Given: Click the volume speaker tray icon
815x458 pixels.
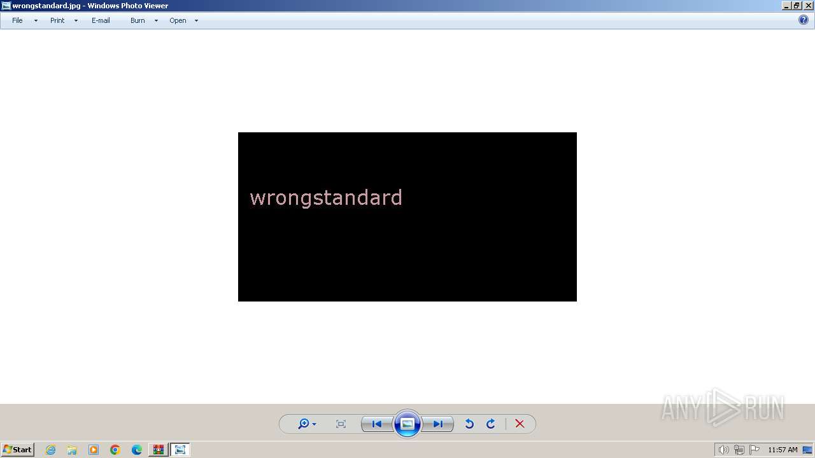Looking at the screenshot, I should pyautogui.click(x=723, y=450).
